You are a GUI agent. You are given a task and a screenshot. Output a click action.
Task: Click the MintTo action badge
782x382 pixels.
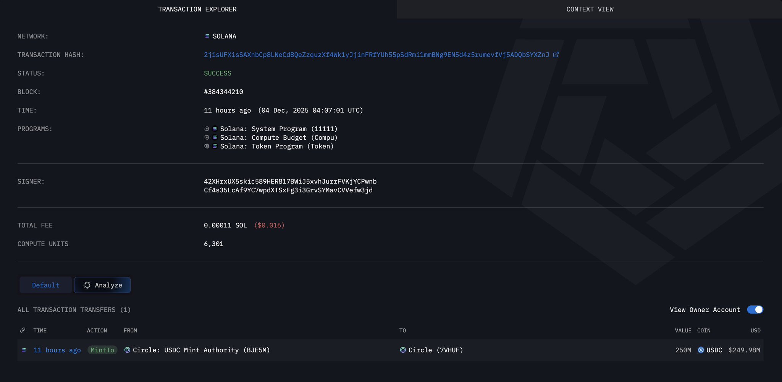[102, 350]
